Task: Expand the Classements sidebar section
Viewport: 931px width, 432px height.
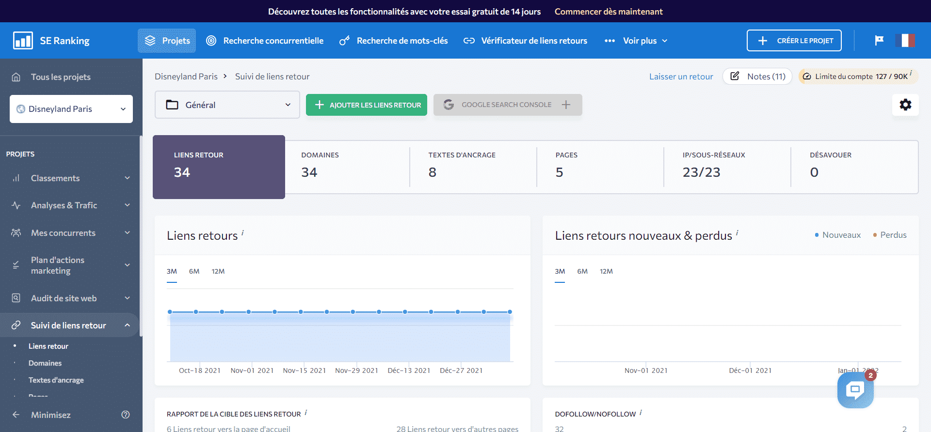Action: click(70, 178)
